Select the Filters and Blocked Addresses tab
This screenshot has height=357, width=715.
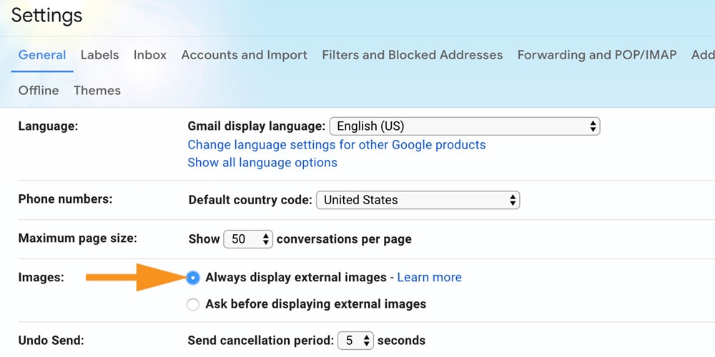click(412, 55)
